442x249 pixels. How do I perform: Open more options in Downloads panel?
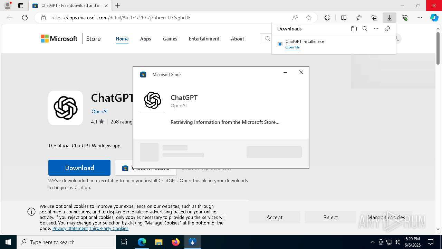pyautogui.click(x=376, y=29)
